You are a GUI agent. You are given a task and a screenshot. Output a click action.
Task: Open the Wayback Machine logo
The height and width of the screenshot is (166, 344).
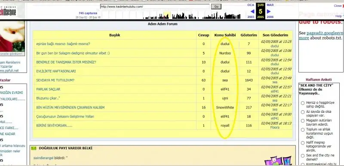[8, 11]
